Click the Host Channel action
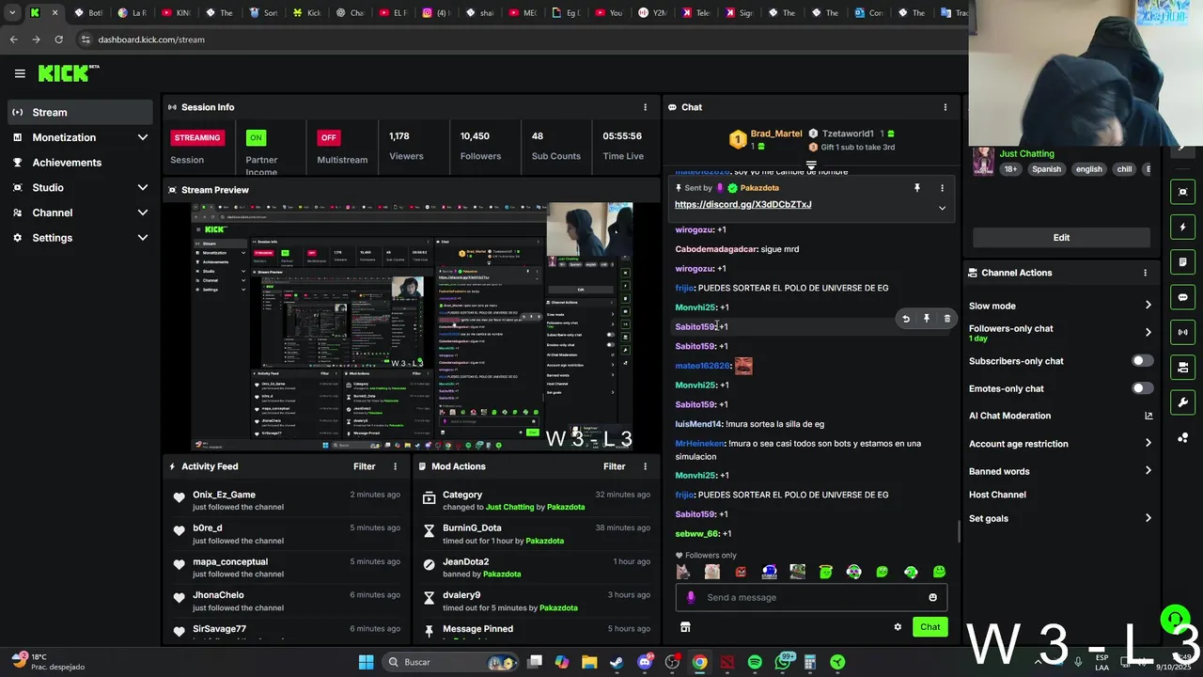1203x677 pixels. coord(997,495)
